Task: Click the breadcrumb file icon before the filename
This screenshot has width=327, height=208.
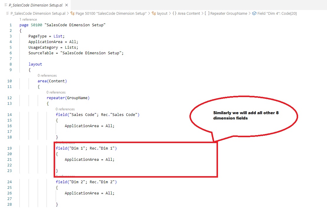Action: 8,14
